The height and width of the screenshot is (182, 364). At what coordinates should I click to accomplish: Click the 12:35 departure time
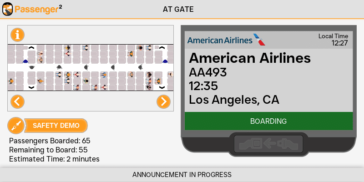click(203, 86)
